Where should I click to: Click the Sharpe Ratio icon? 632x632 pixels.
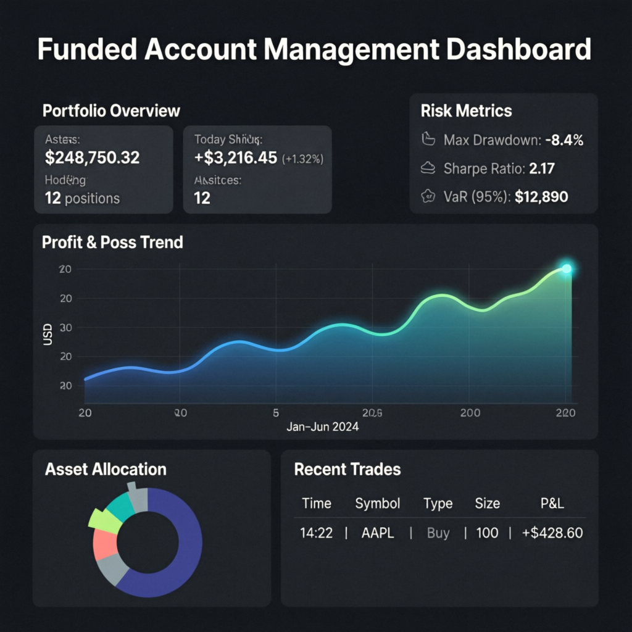[428, 168]
